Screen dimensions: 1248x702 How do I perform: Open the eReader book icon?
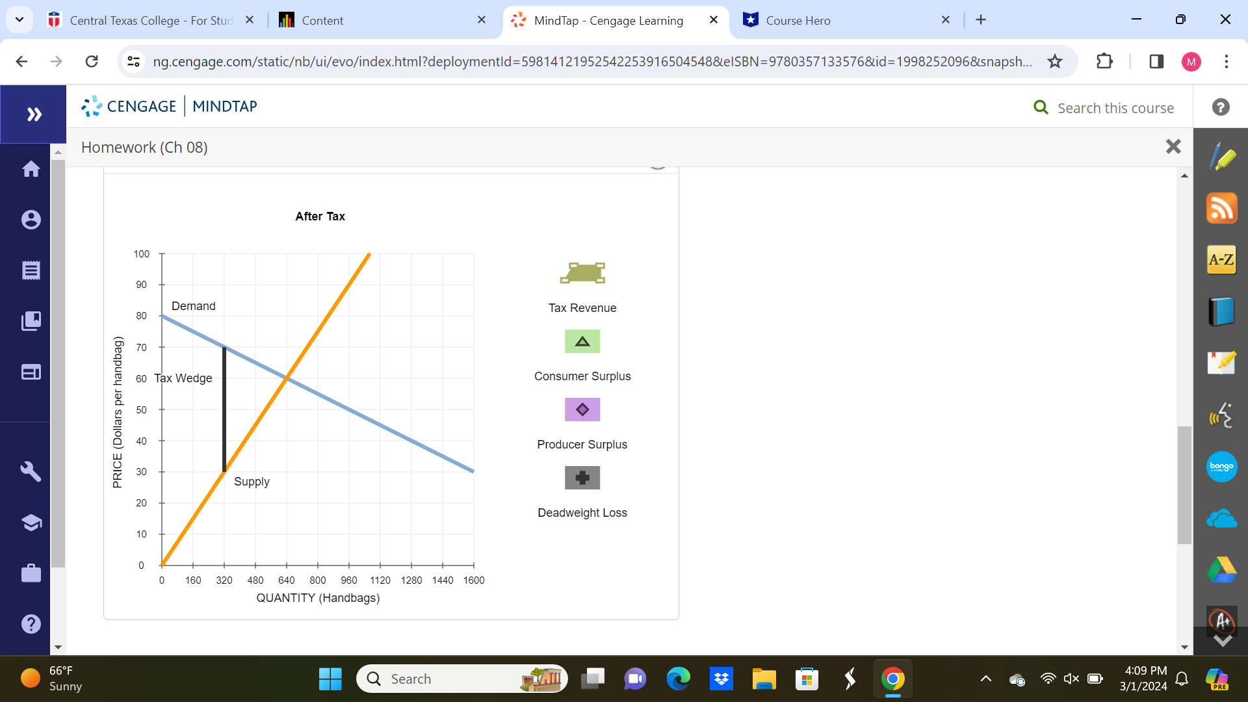1221,311
